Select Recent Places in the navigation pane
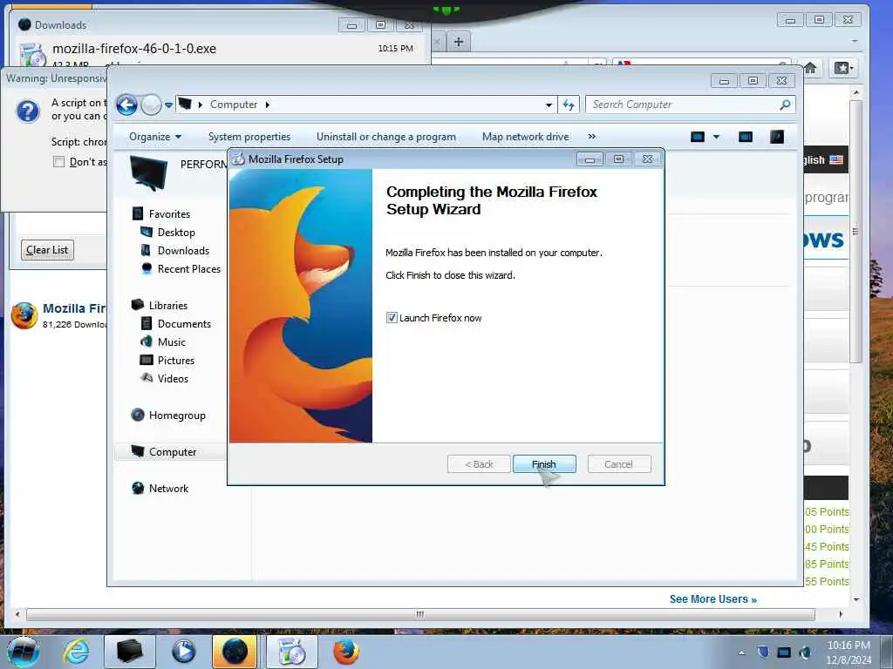The width and height of the screenshot is (893, 669). [188, 268]
